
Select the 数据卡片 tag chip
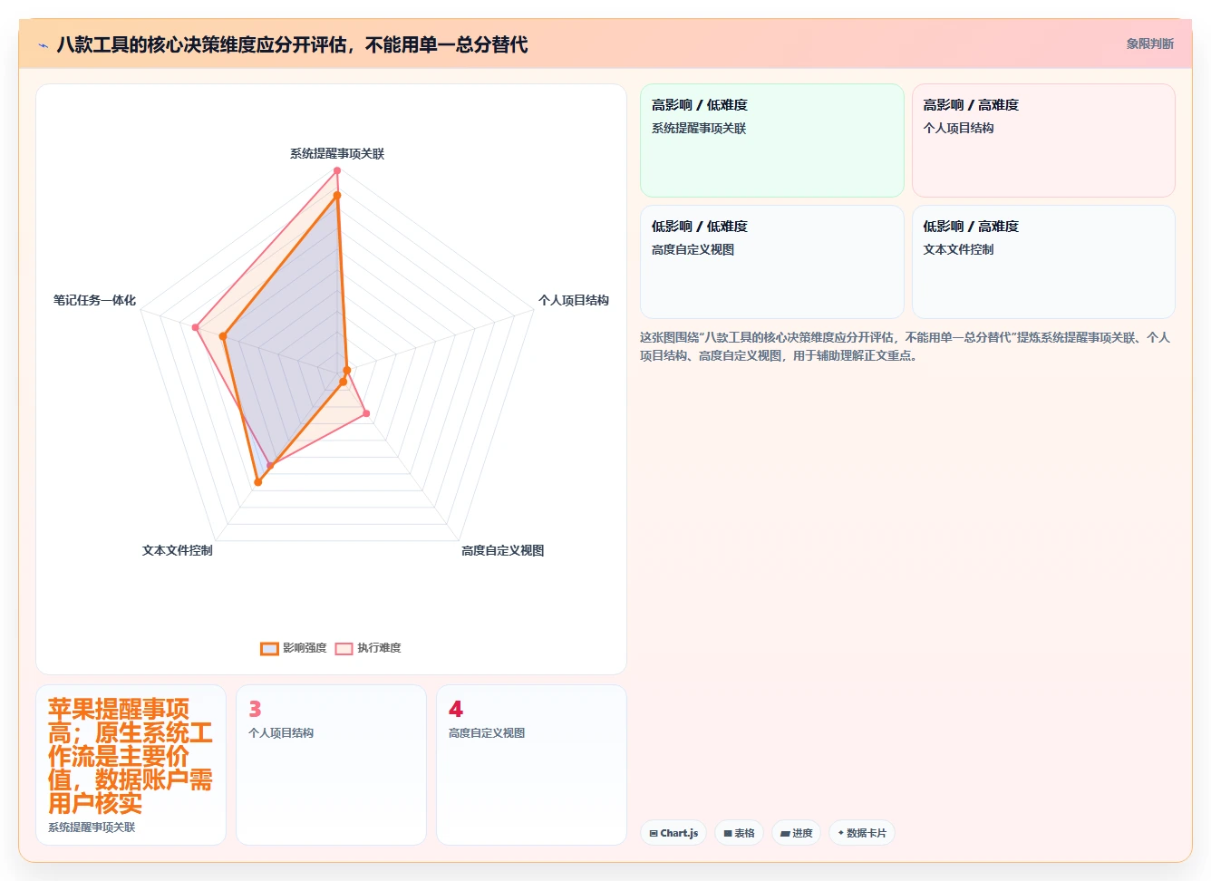click(x=862, y=833)
